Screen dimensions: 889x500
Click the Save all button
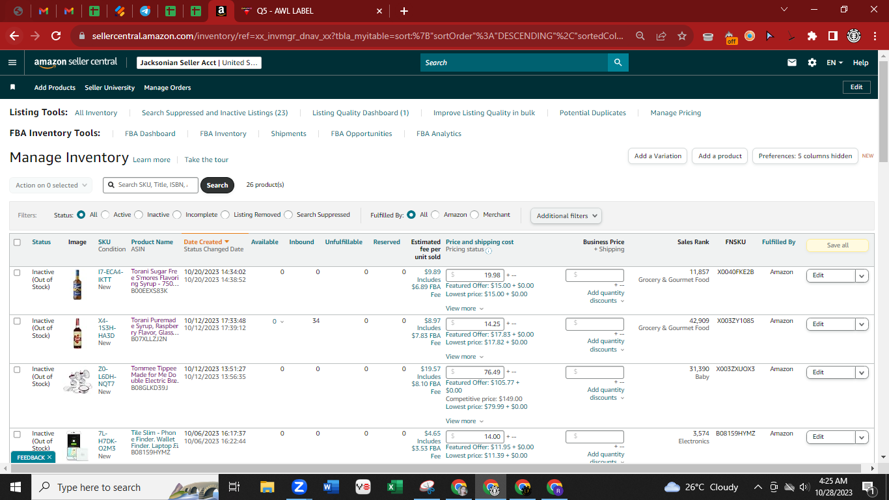point(838,245)
